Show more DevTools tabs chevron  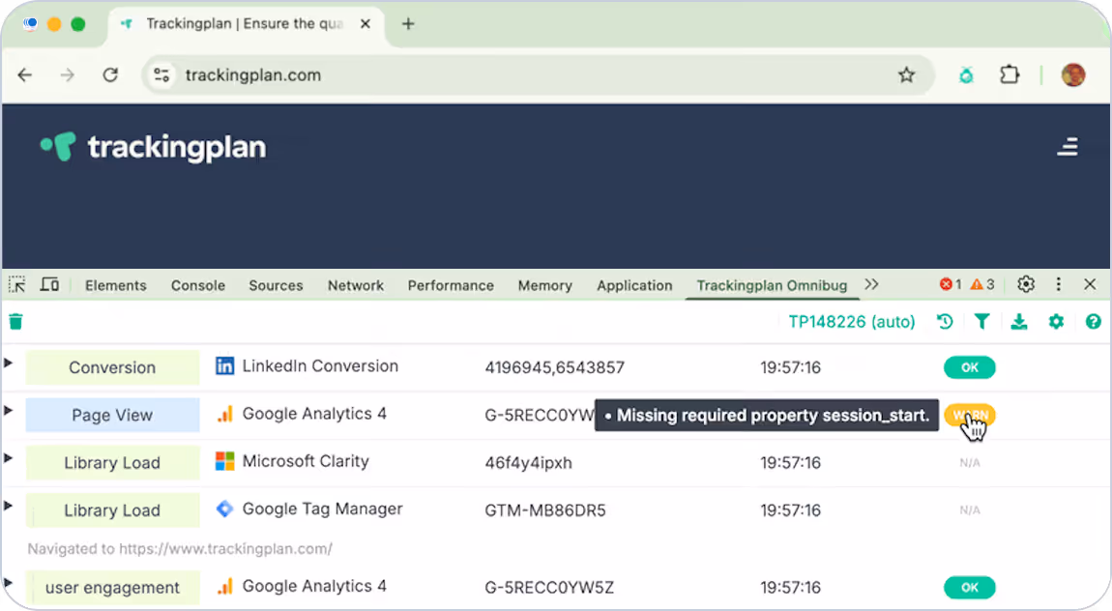871,284
